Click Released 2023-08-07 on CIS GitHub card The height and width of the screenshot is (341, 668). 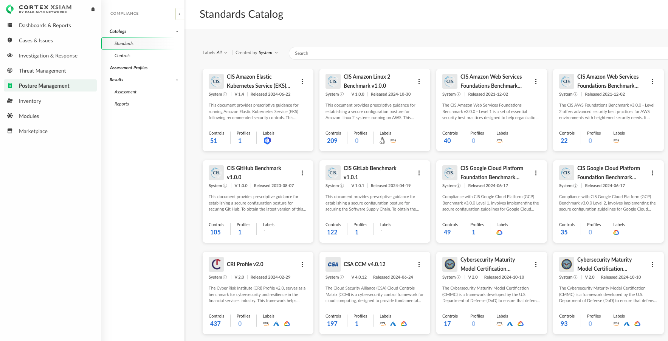274,186
